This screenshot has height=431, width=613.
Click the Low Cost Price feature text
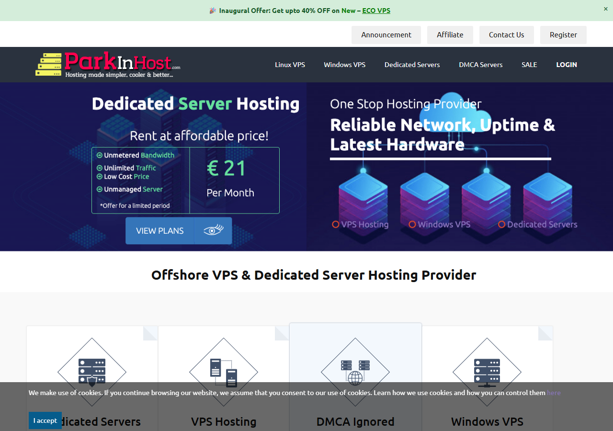click(123, 177)
